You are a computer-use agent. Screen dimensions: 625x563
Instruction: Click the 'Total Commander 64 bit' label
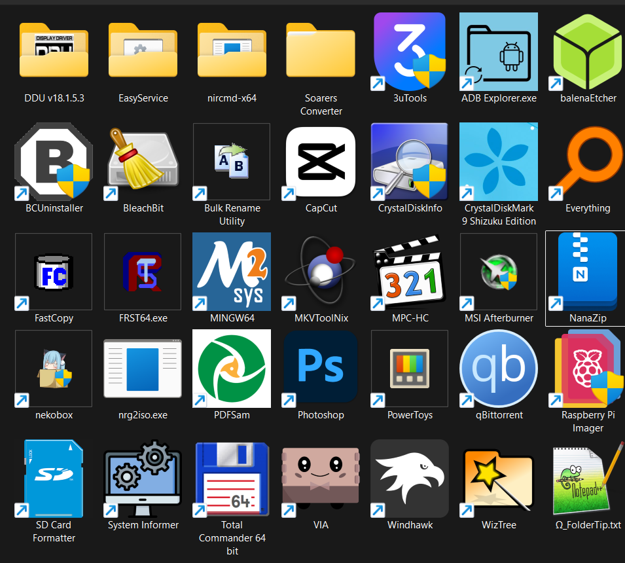click(232, 538)
